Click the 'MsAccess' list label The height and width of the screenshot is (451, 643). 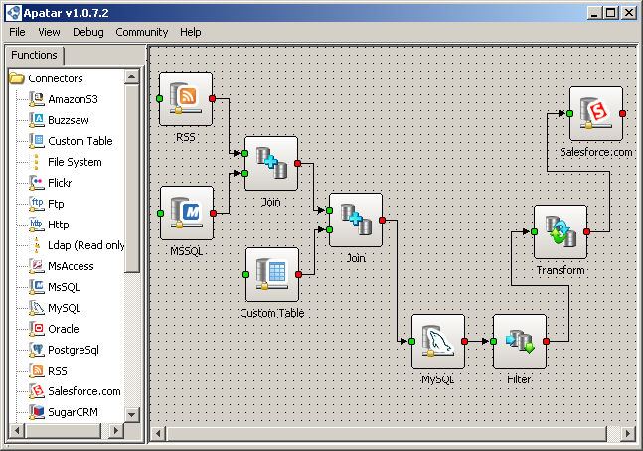71,266
